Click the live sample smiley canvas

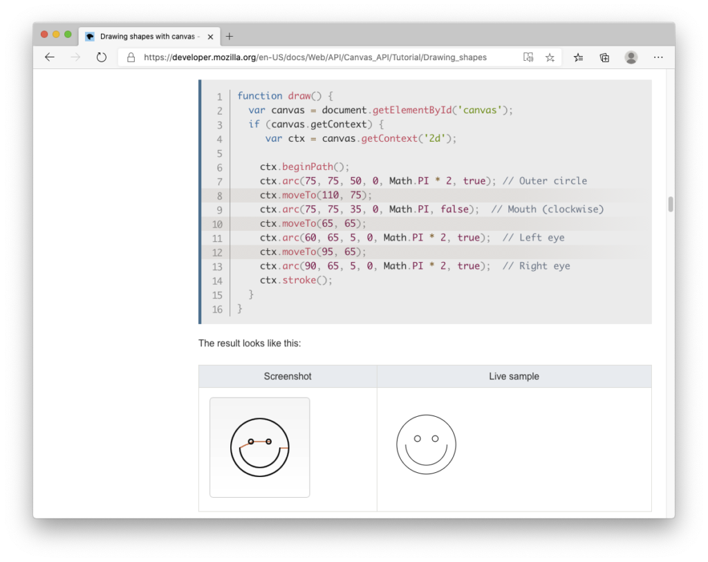point(426,444)
